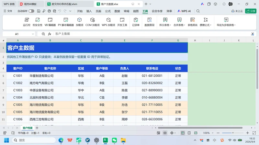Click the save icon in quick toolbar
Viewport: 259px width, 145px height.
pyautogui.click(x=39, y=11)
